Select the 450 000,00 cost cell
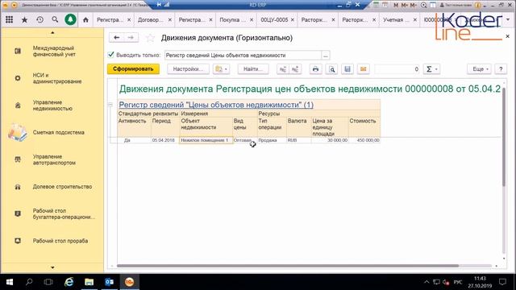The image size is (516, 290). (364, 140)
